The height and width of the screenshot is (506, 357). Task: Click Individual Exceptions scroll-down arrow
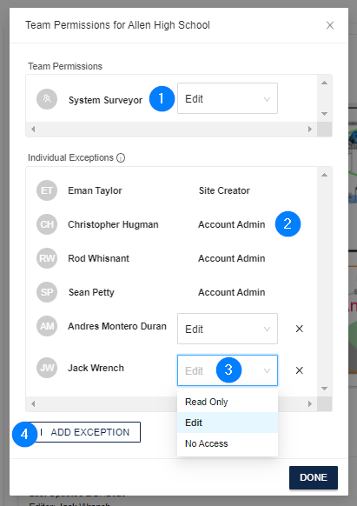point(325,389)
